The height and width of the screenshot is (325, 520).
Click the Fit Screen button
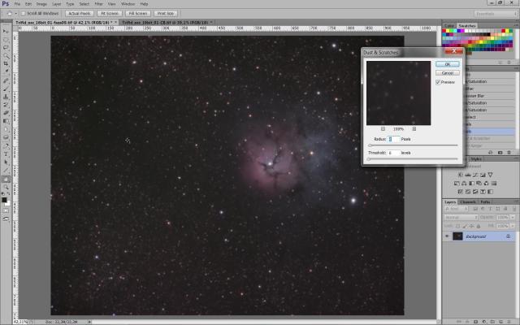pyautogui.click(x=106, y=14)
